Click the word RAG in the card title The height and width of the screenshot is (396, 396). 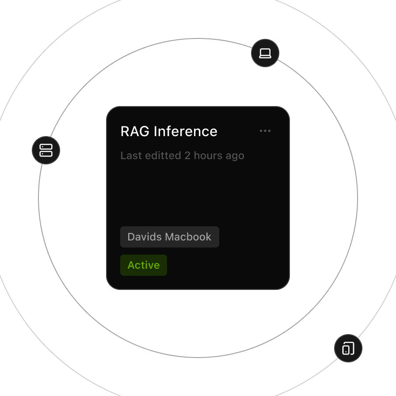(x=135, y=131)
